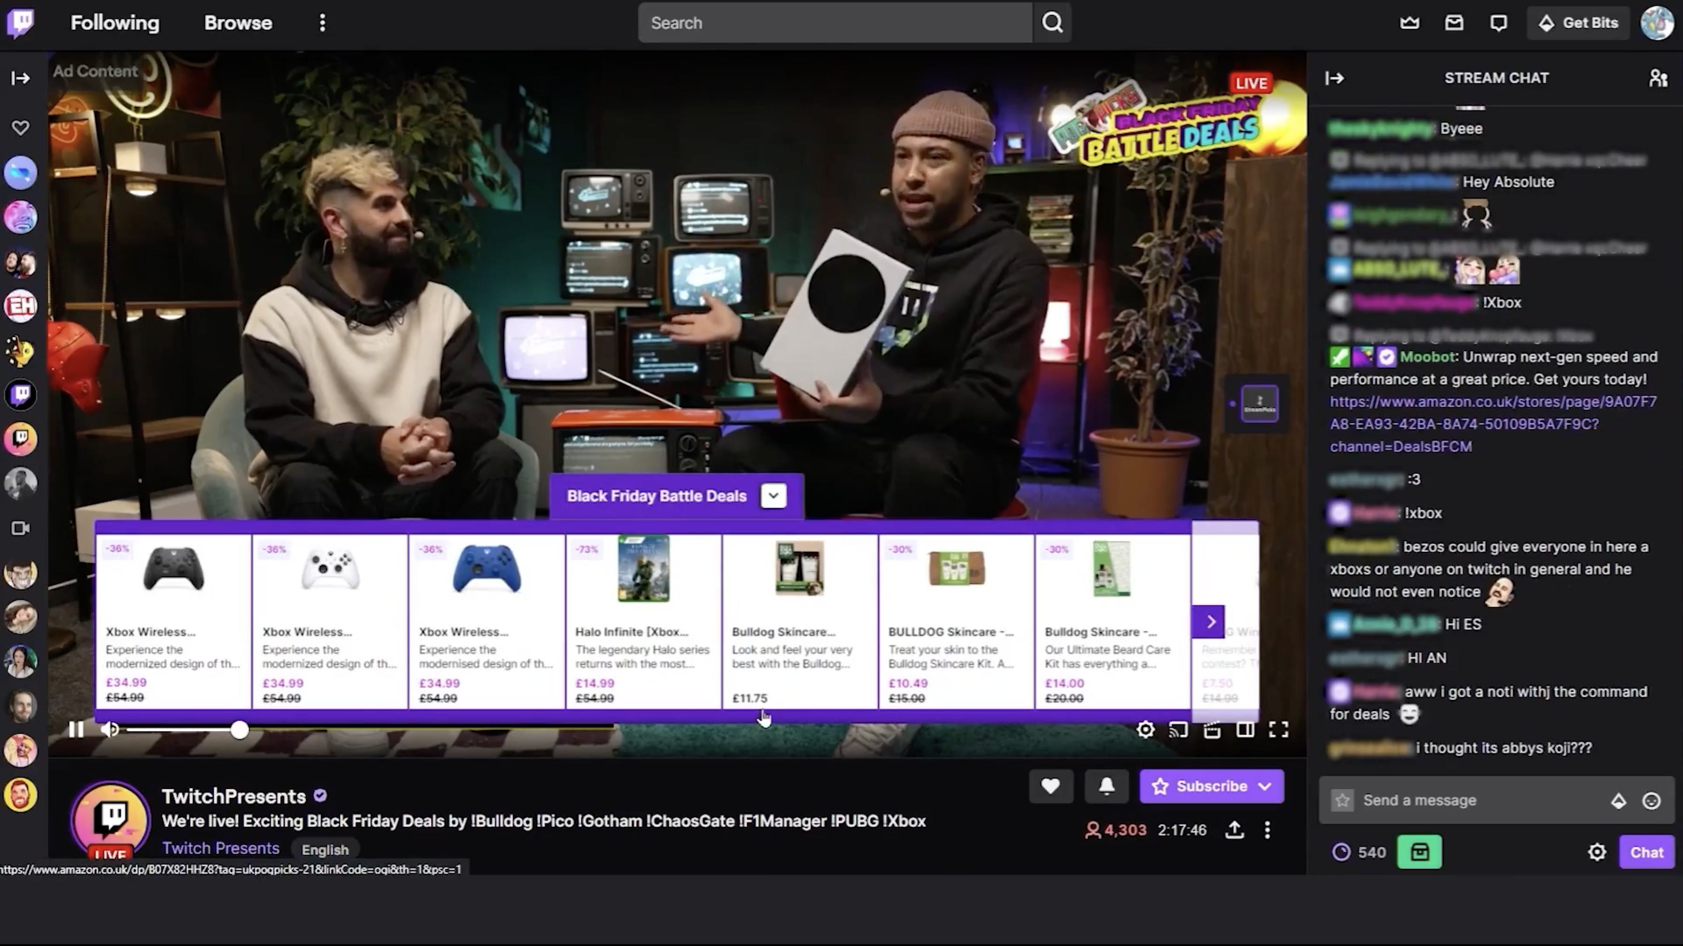The height and width of the screenshot is (946, 1683).
Task: Open the 540 channel points balance
Action: pos(1359,852)
